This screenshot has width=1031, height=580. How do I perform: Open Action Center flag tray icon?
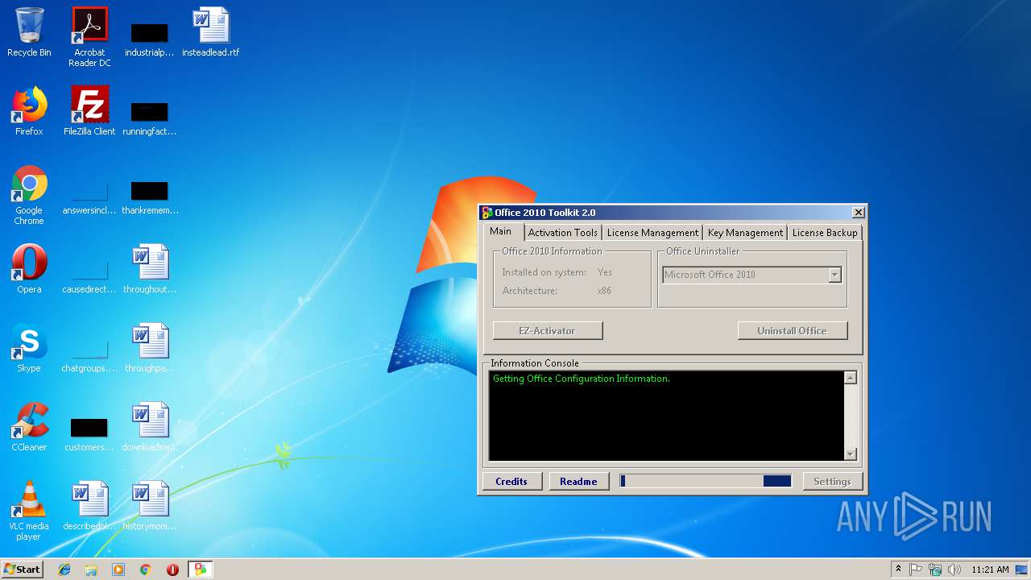[916, 570]
